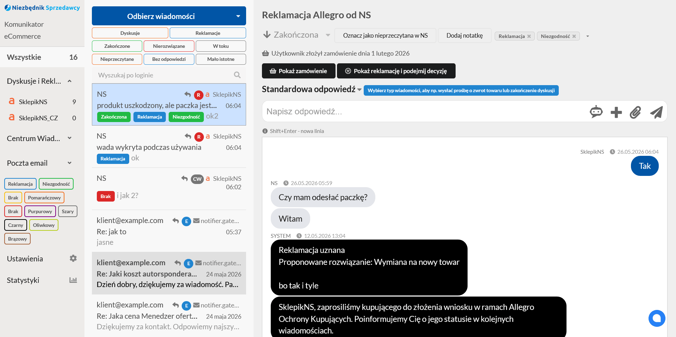Remove the Niezgodność tag with its x
Screen dimensions: 676x337
click(574, 36)
